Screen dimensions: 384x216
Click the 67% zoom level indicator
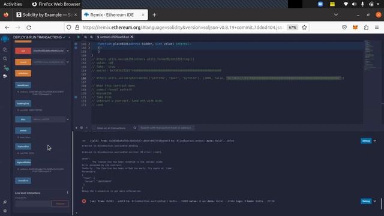pyautogui.click(x=293, y=28)
